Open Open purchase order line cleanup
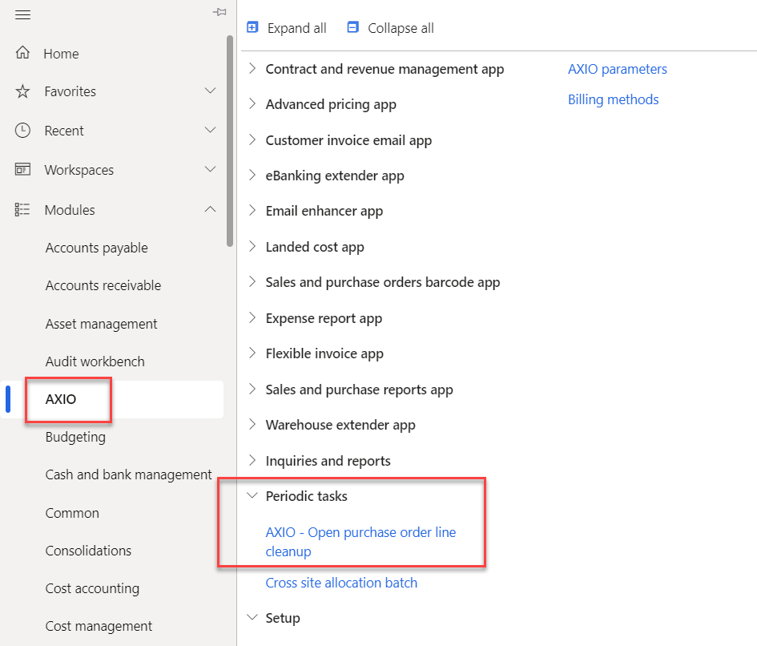757x646 pixels. (360, 542)
